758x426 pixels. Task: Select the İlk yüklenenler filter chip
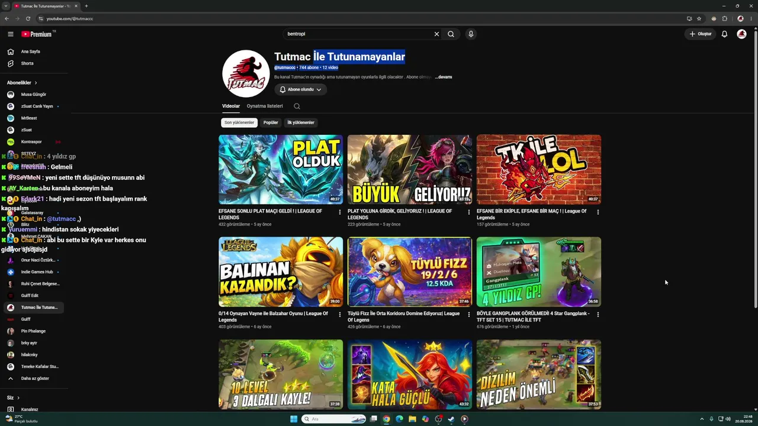pos(301,122)
